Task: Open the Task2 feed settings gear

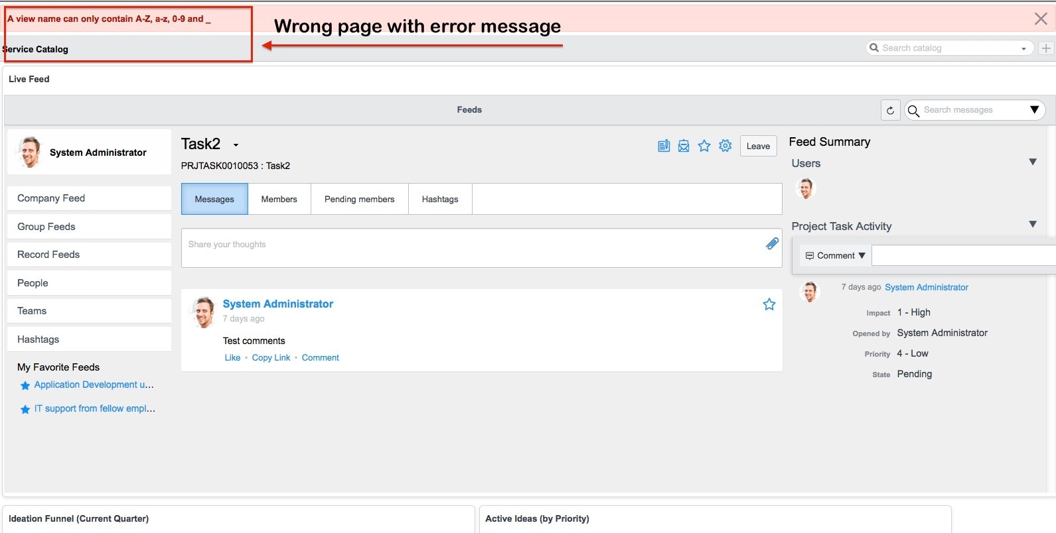Action: click(725, 146)
